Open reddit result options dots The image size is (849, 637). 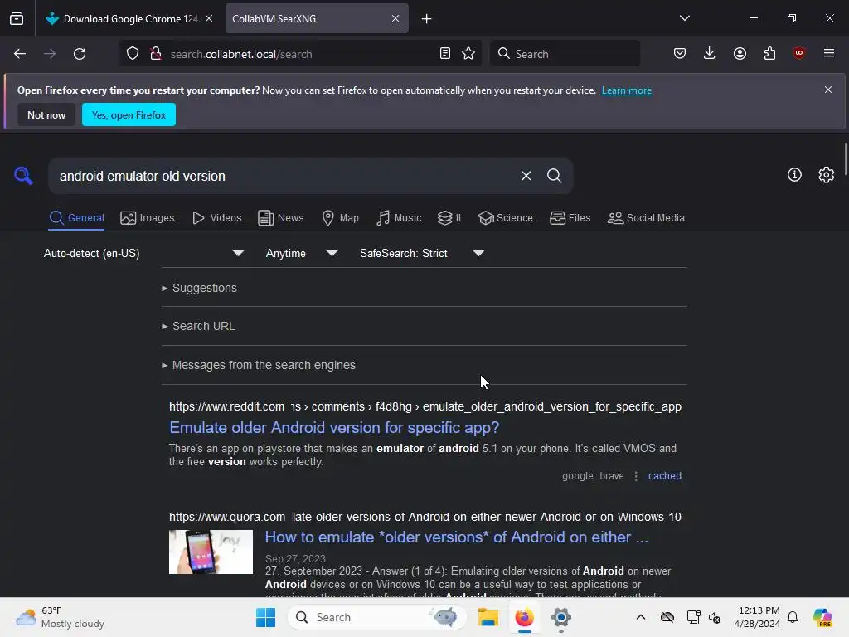[636, 475]
